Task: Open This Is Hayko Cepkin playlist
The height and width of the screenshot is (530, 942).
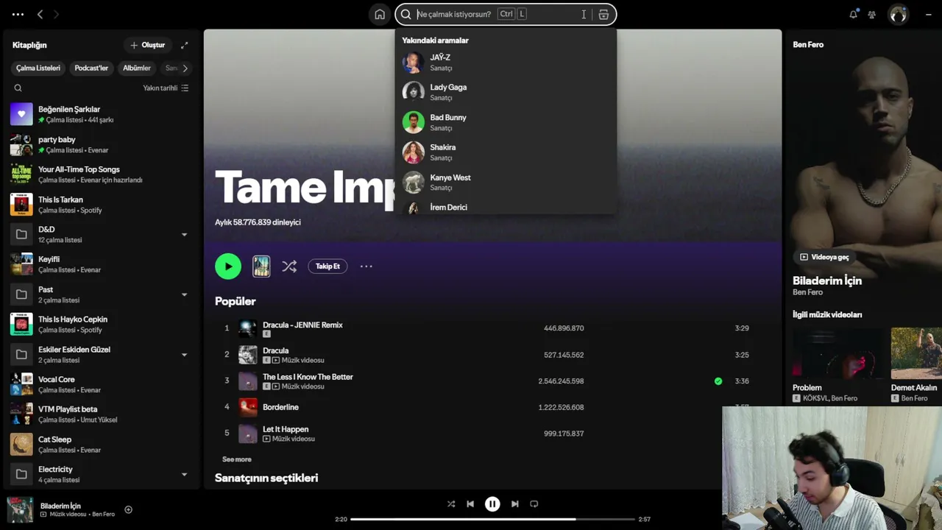Action: click(x=102, y=325)
